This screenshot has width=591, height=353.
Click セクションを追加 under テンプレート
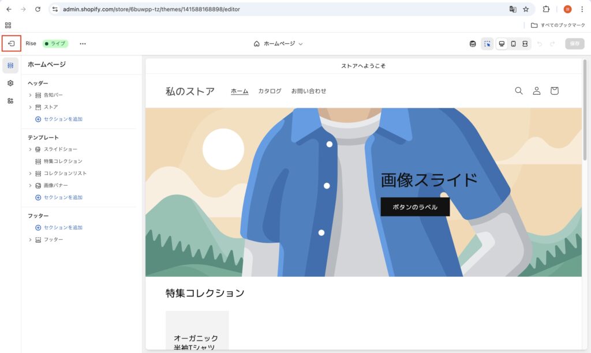pyautogui.click(x=63, y=197)
